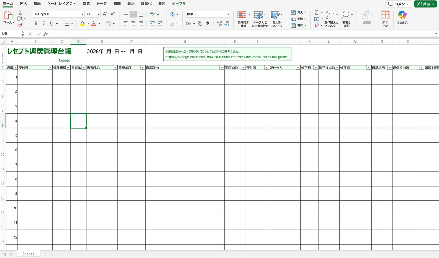Open the Copilot pane
This screenshot has height=258, width=439.
coord(402,17)
